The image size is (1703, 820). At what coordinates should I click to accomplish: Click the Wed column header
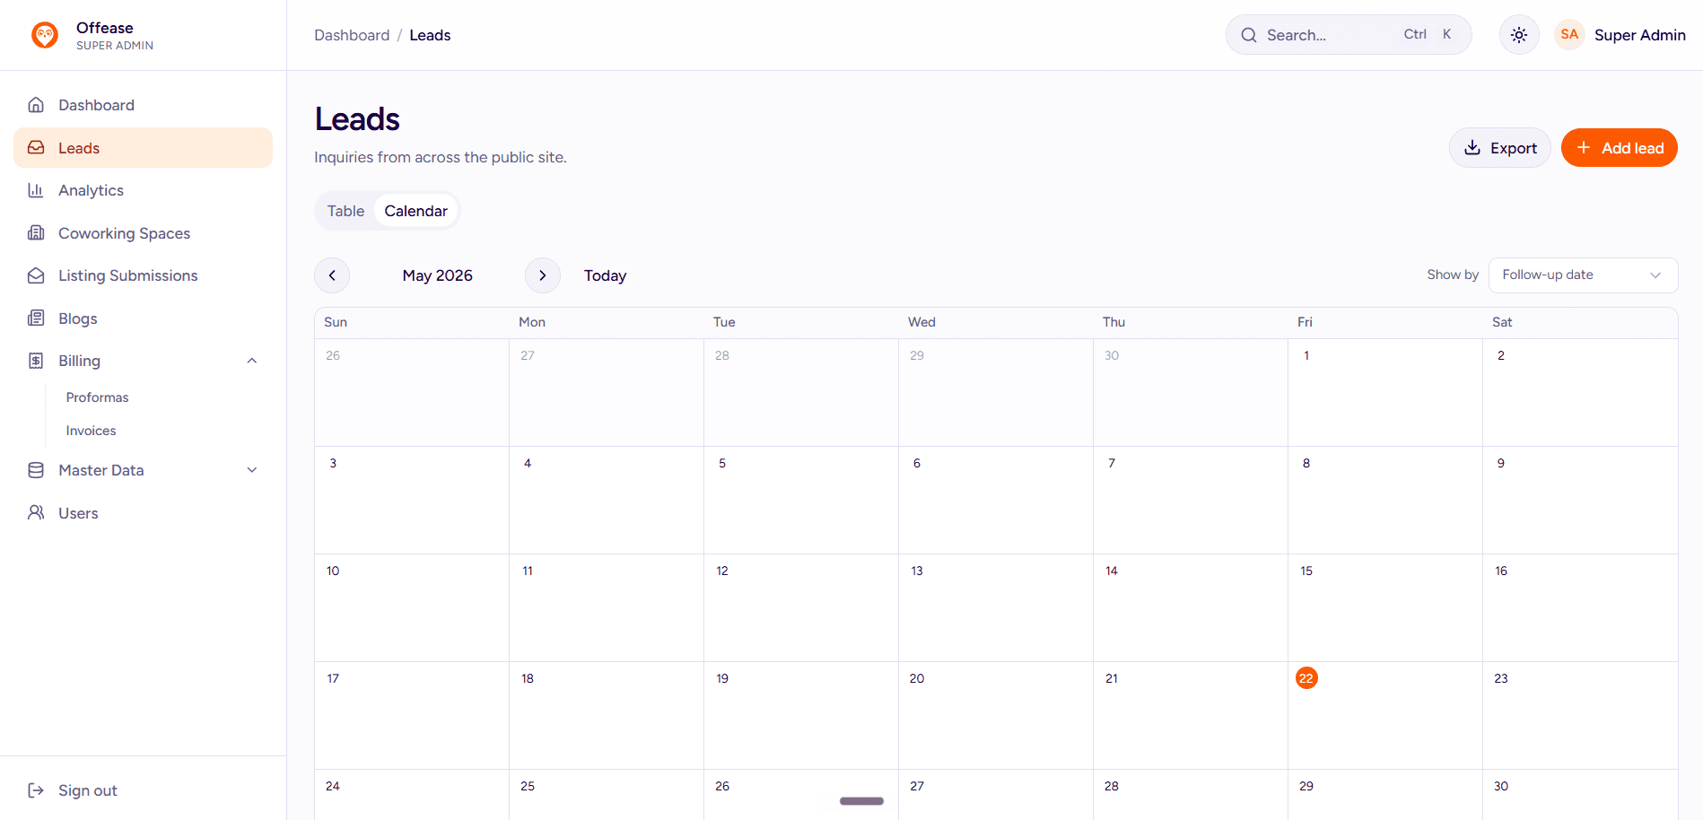(x=921, y=322)
